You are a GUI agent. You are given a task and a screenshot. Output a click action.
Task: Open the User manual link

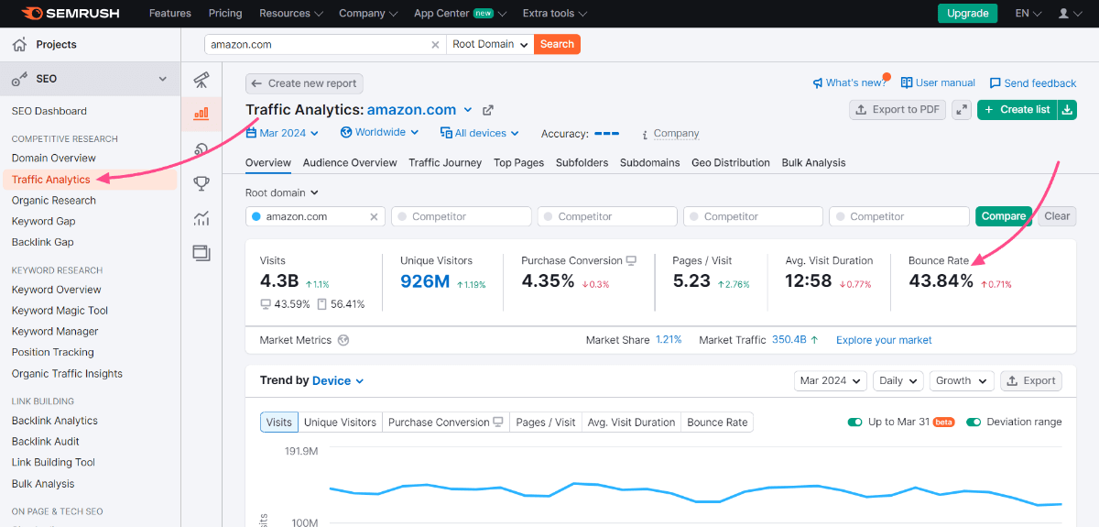pyautogui.click(x=938, y=82)
